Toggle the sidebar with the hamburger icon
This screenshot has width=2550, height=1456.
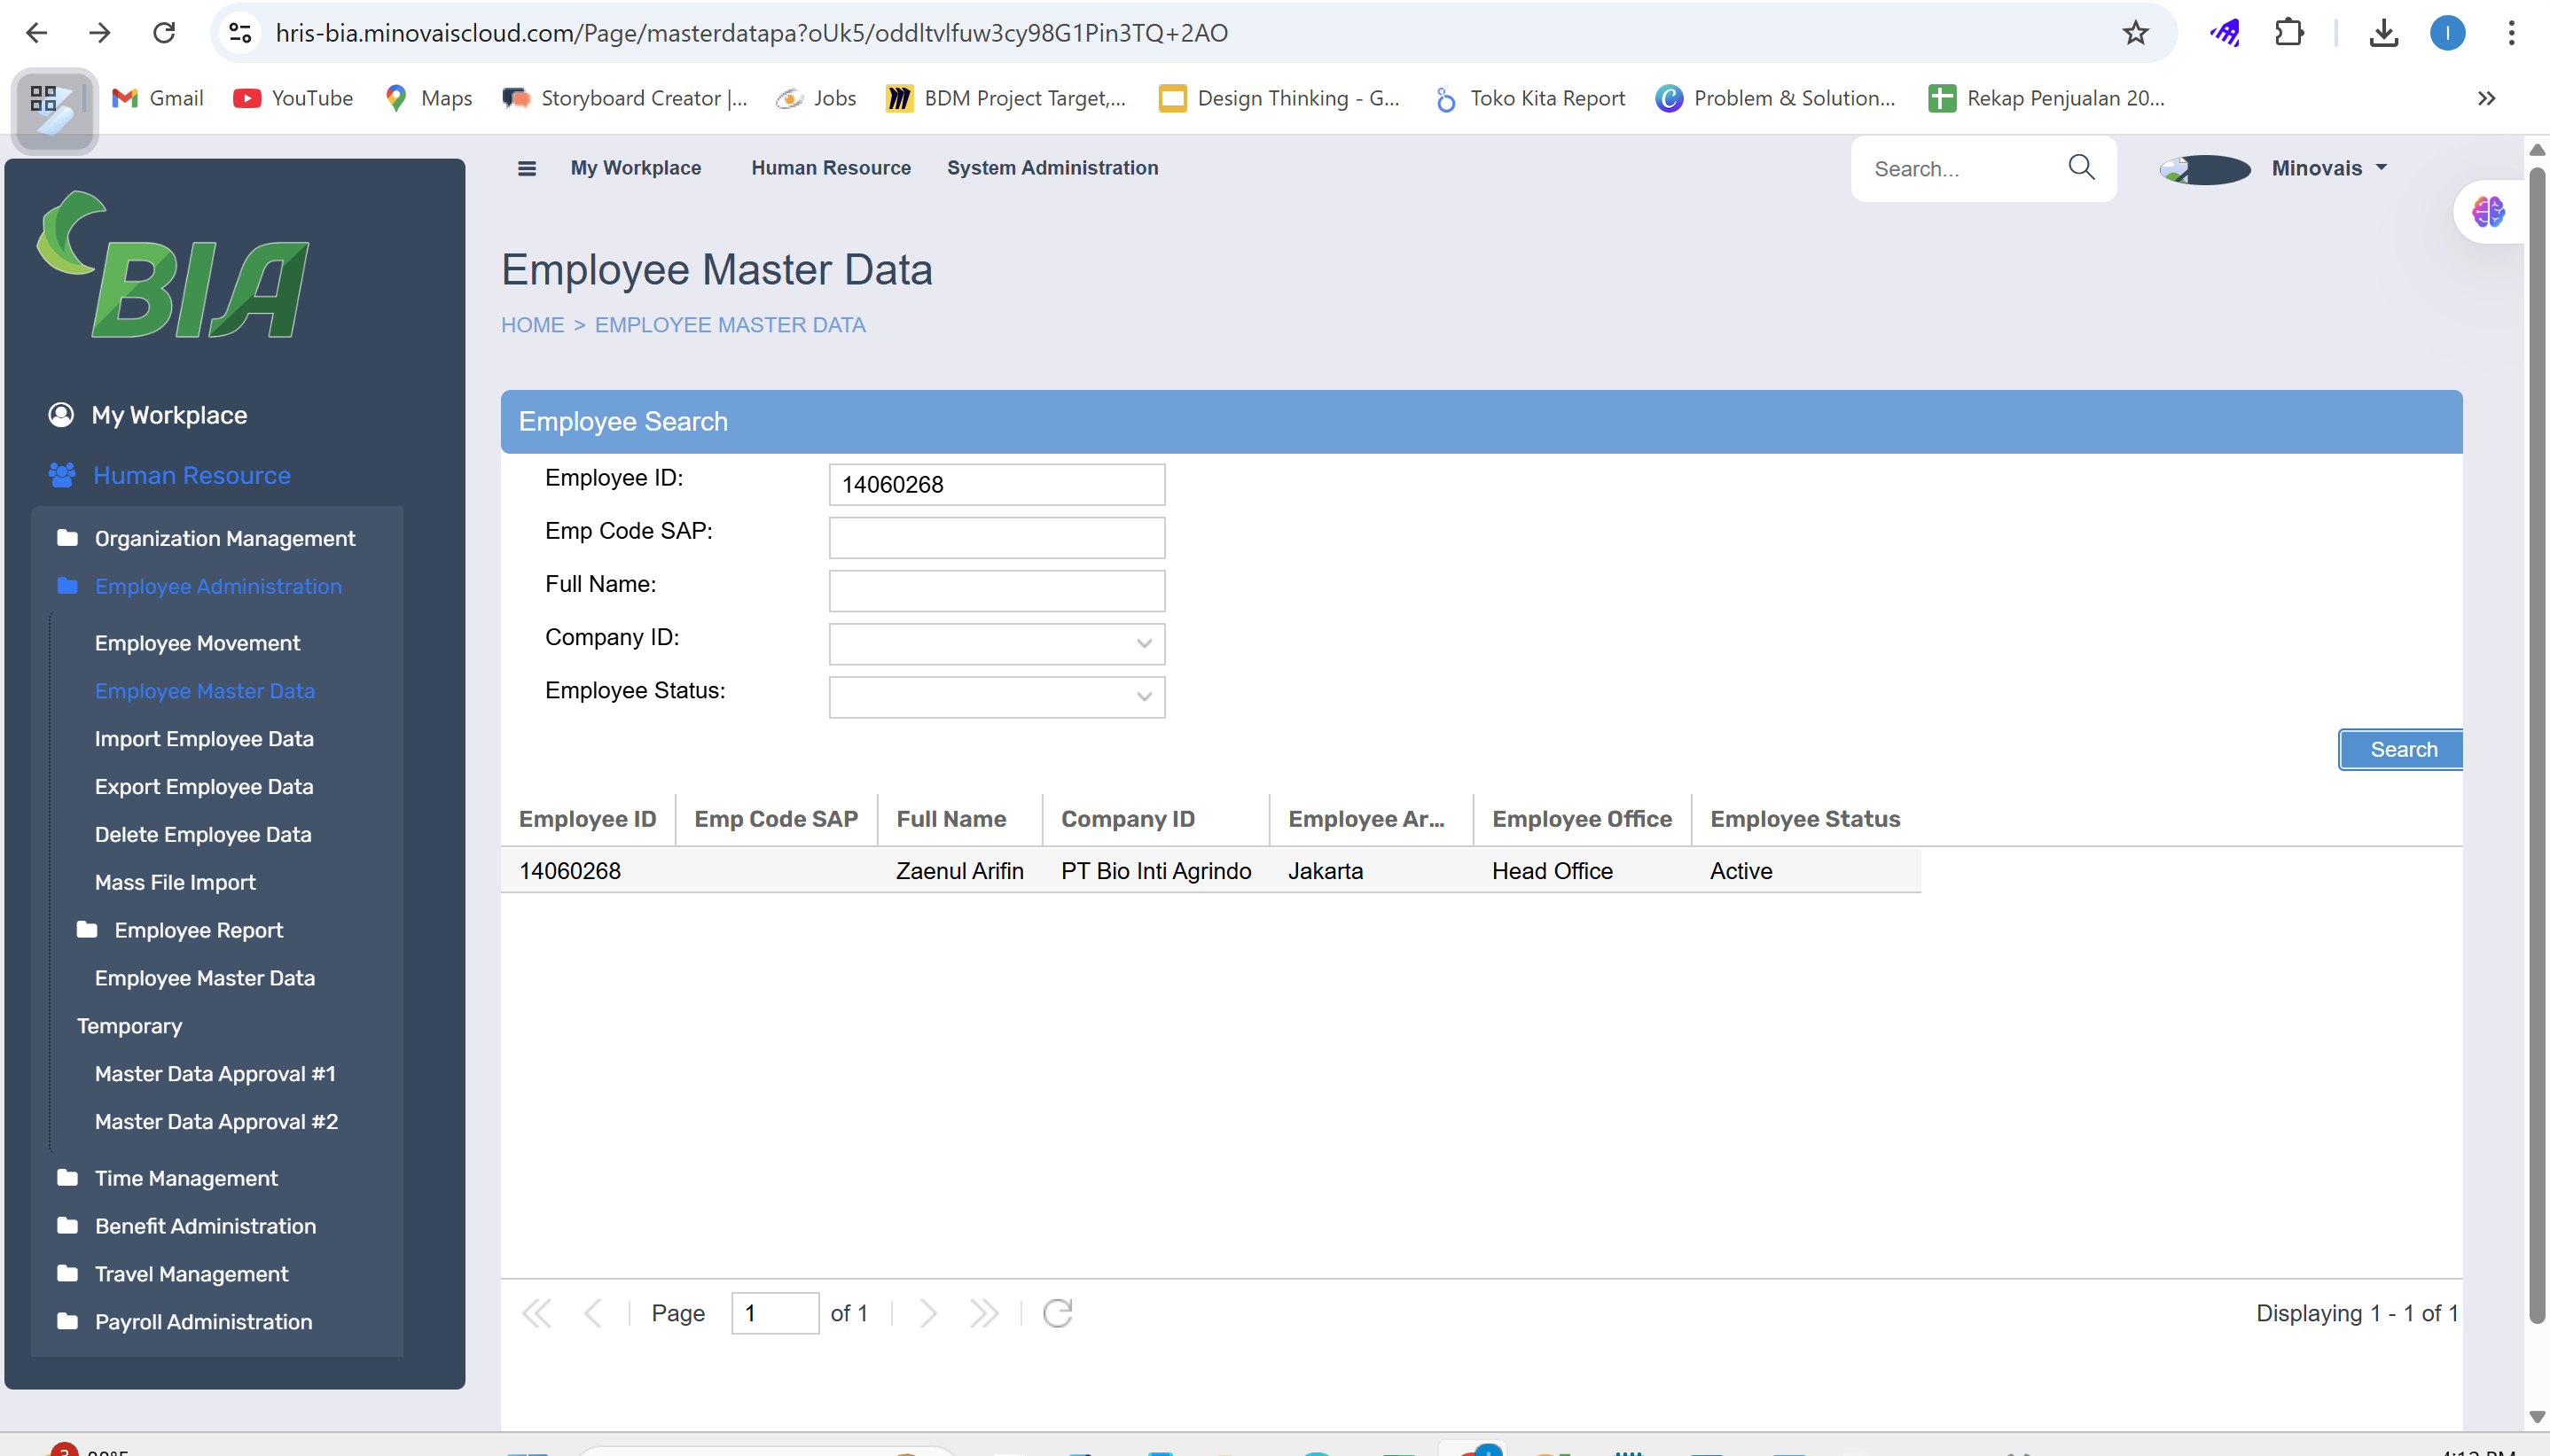[526, 168]
